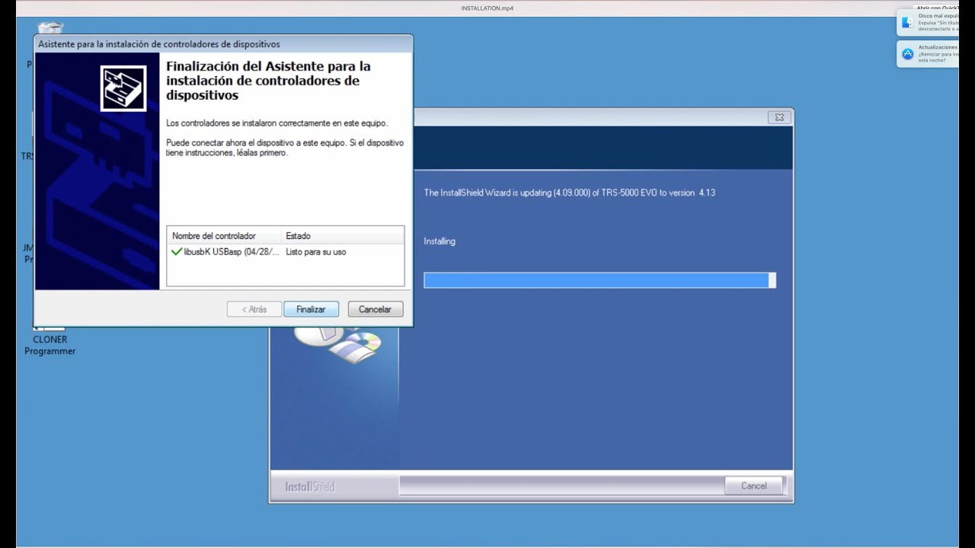Click the controladores se instalaron correctamente text
This screenshot has height=548, width=975.
[277, 123]
